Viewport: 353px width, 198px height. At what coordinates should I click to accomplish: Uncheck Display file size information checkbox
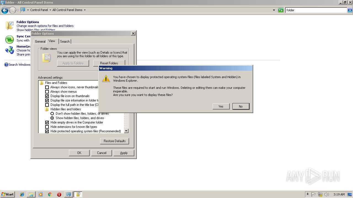click(x=47, y=100)
